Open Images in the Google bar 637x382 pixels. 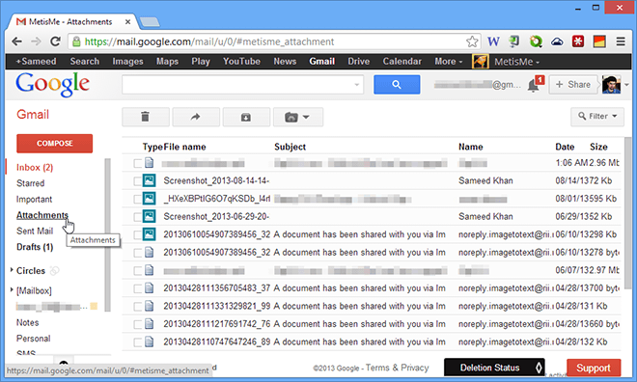127,62
